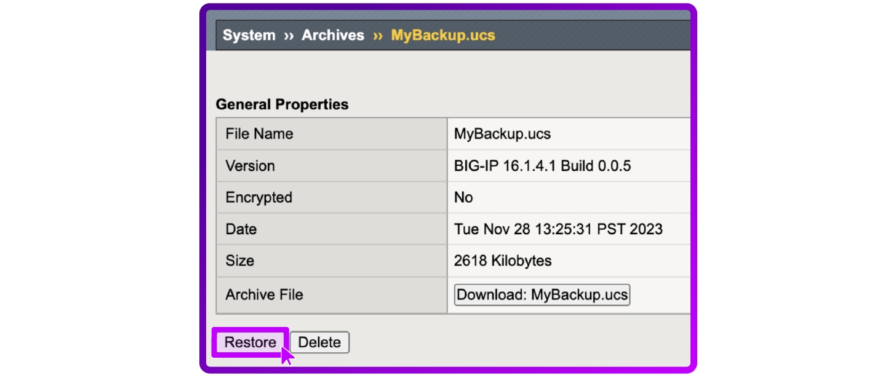This screenshot has height=378, width=896.
Task: Click the Size label cell
Action: 332,261
